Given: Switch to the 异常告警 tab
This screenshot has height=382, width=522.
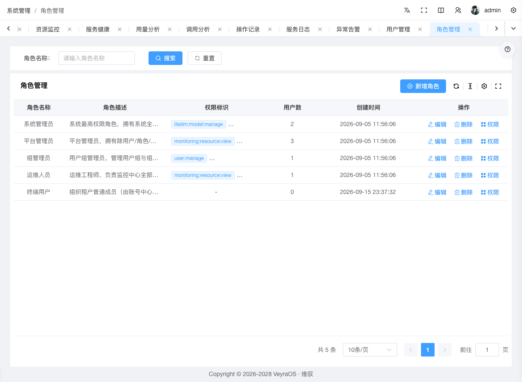Looking at the screenshot, I should click(x=348, y=29).
